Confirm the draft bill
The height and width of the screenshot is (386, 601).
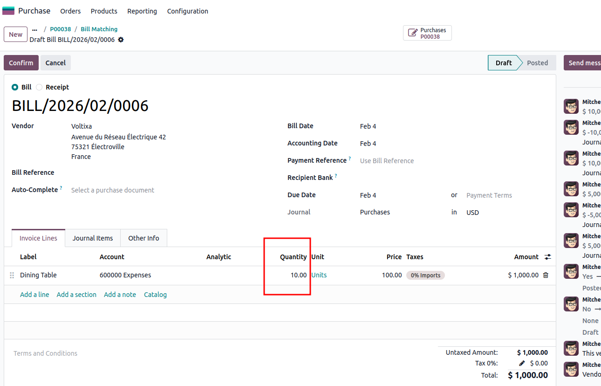pos(21,63)
